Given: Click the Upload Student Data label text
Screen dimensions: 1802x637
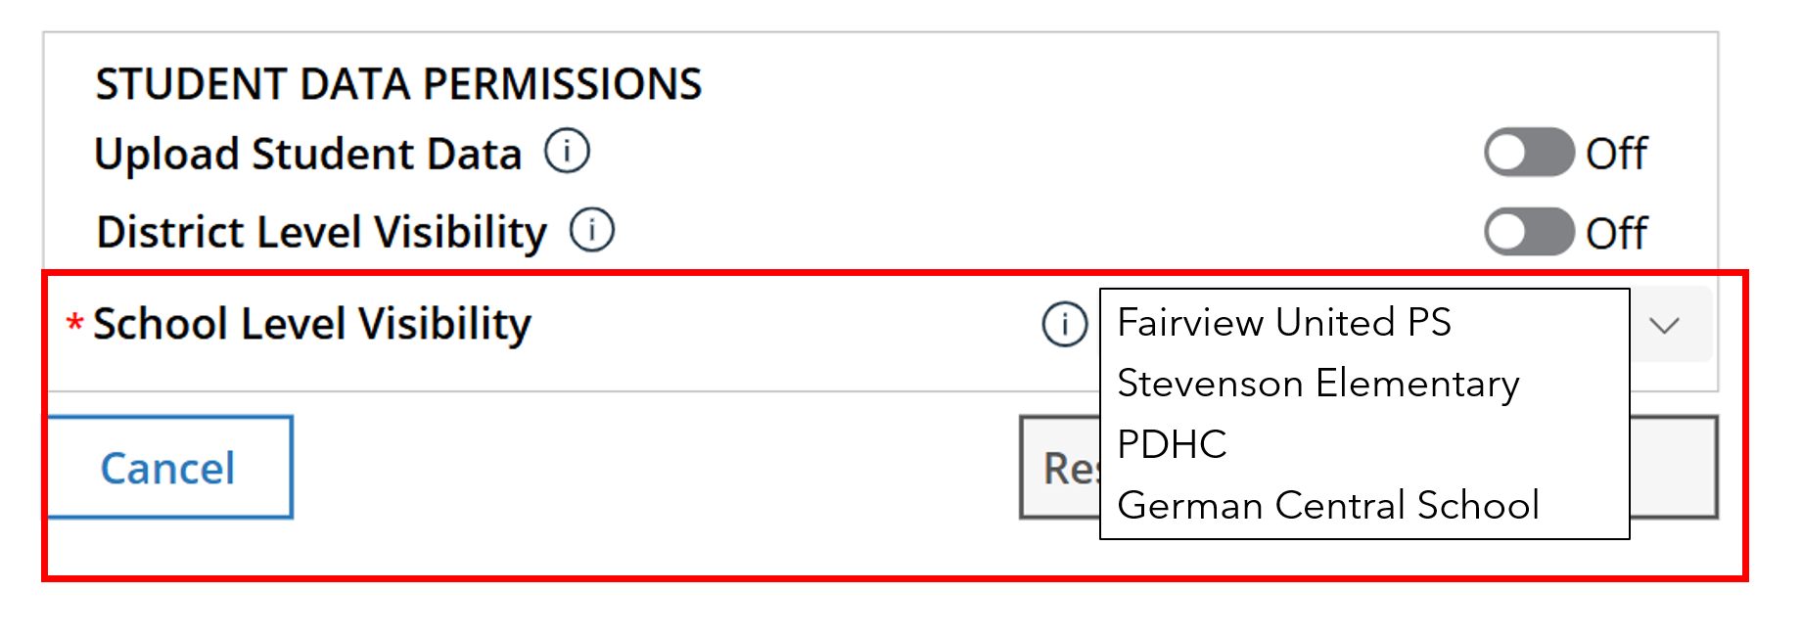Looking at the screenshot, I should pos(308,154).
